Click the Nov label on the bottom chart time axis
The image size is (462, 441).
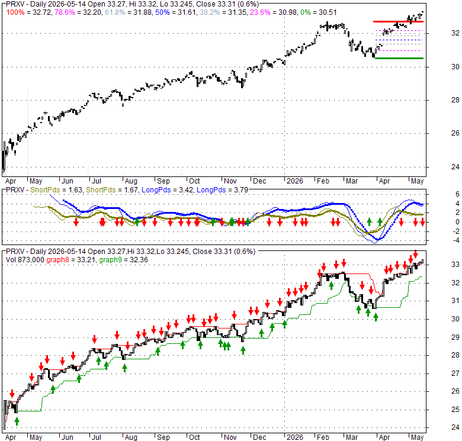[230, 437]
